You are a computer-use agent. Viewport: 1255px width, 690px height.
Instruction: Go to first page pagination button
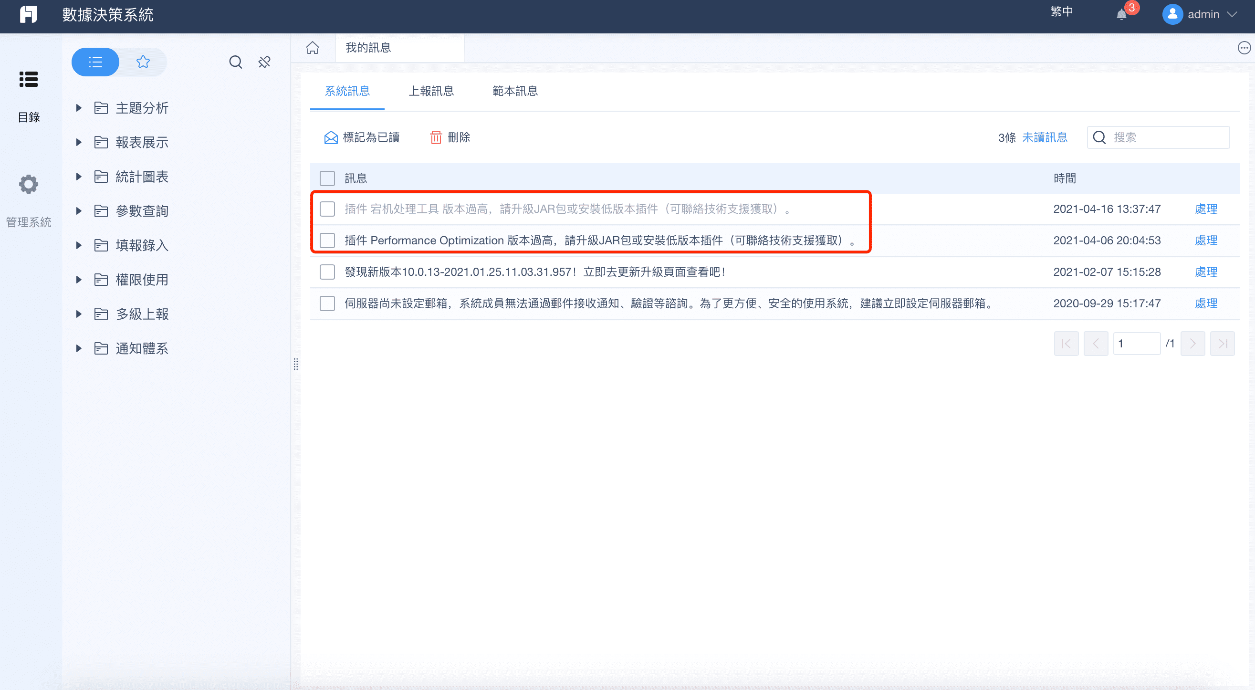1066,344
